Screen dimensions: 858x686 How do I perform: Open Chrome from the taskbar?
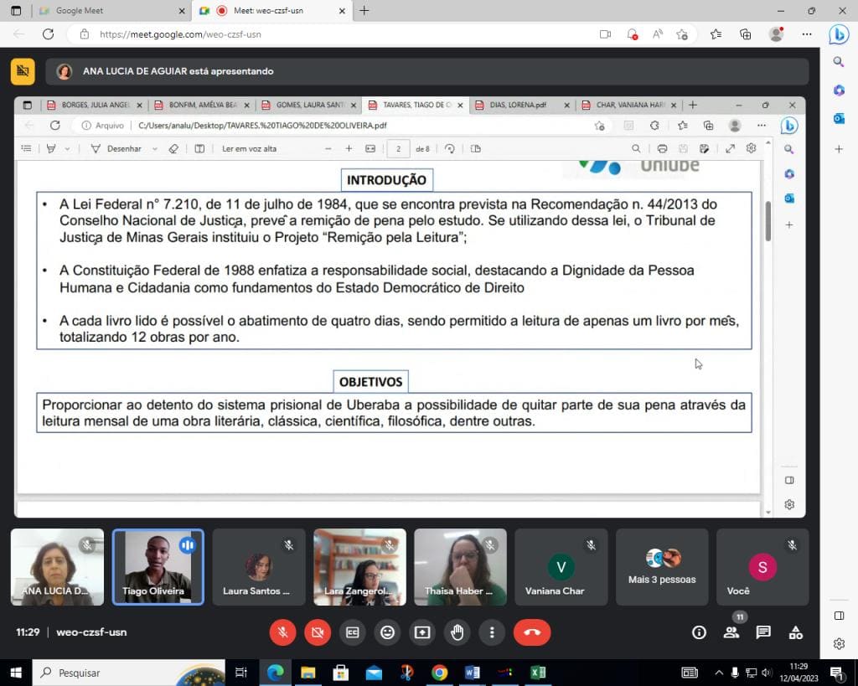(439, 673)
